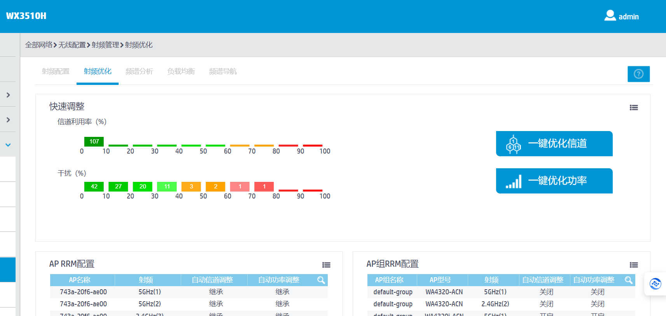The image size is (666, 316).
Task: Click the red interference bar between 70 and 80
Action: pyautogui.click(x=264, y=186)
